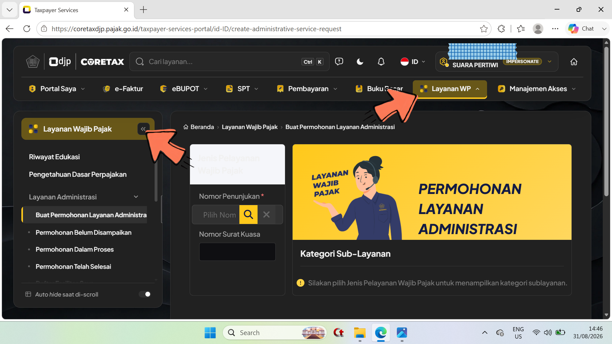The image size is (612, 344).
Task: Focus the Nomor Surat Kuasa field
Action: [237, 252]
